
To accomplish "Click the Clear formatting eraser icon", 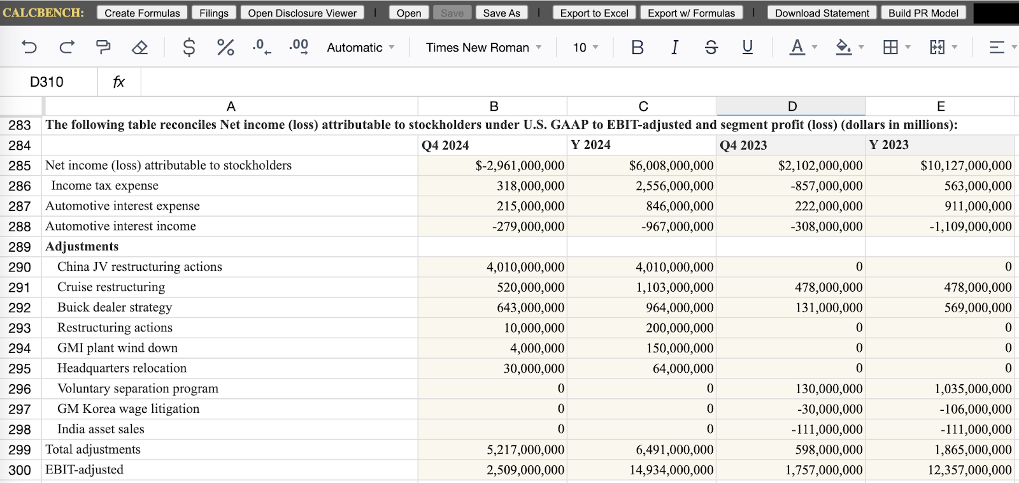I will click(140, 47).
